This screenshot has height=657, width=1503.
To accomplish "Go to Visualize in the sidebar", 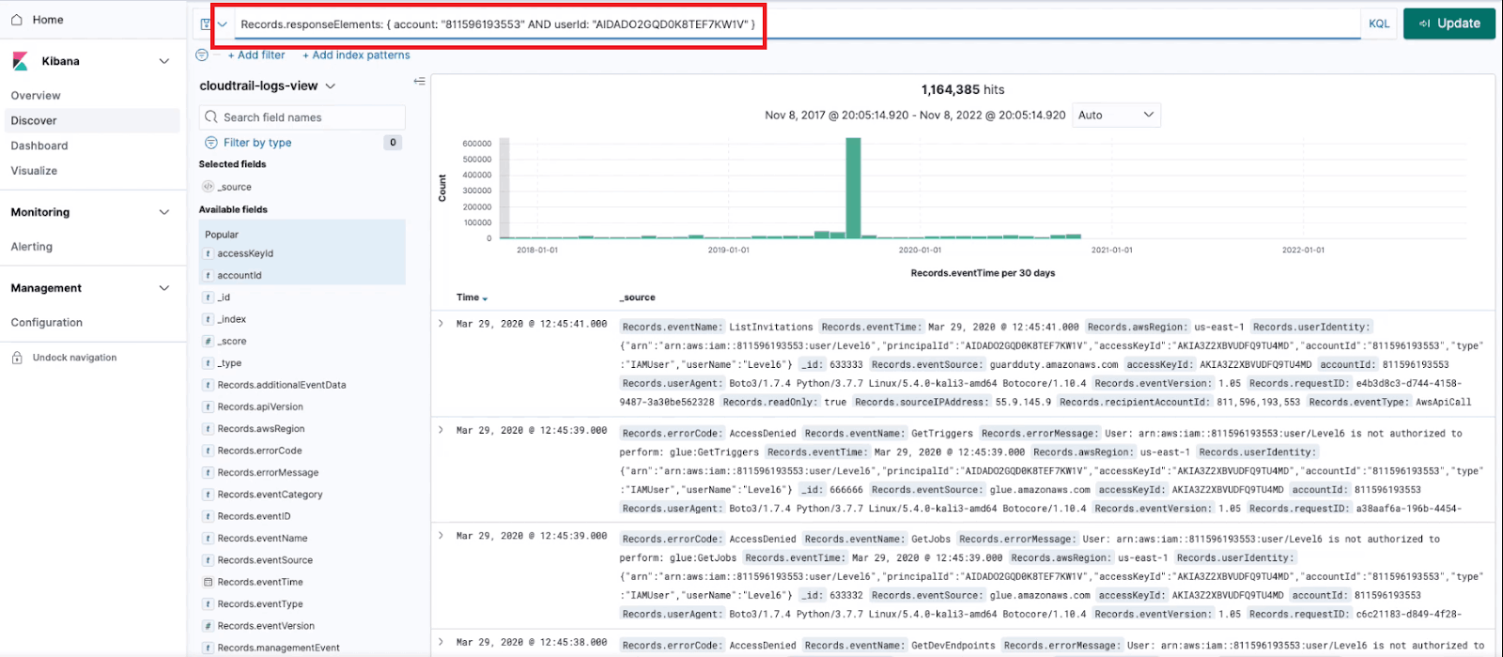I will tap(34, 171).
